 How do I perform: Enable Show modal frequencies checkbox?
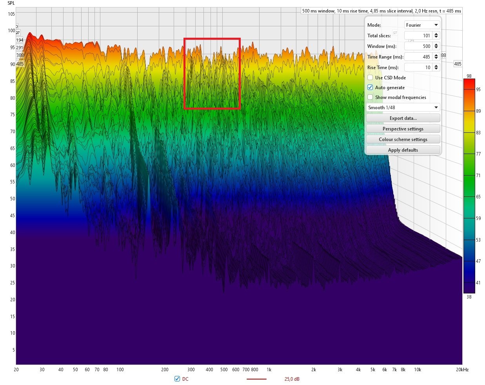[370, 97]
